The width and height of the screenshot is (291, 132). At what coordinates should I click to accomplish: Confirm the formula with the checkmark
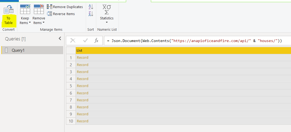coord(86,40)
